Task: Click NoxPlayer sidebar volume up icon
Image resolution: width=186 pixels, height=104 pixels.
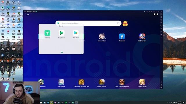Action: click(x=161, y=20)
